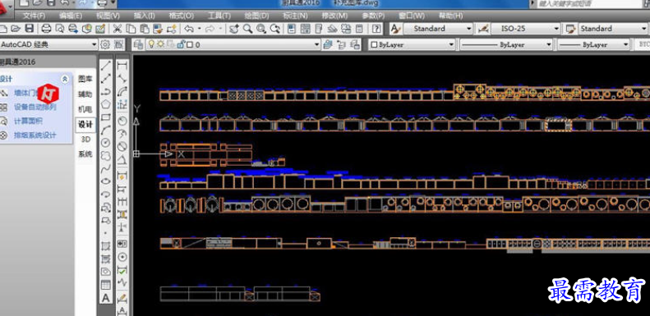Image resolution: width=650 pixels, height=316 pixels.
Task: Click the Plot printer icon
Action: point(46,29)
